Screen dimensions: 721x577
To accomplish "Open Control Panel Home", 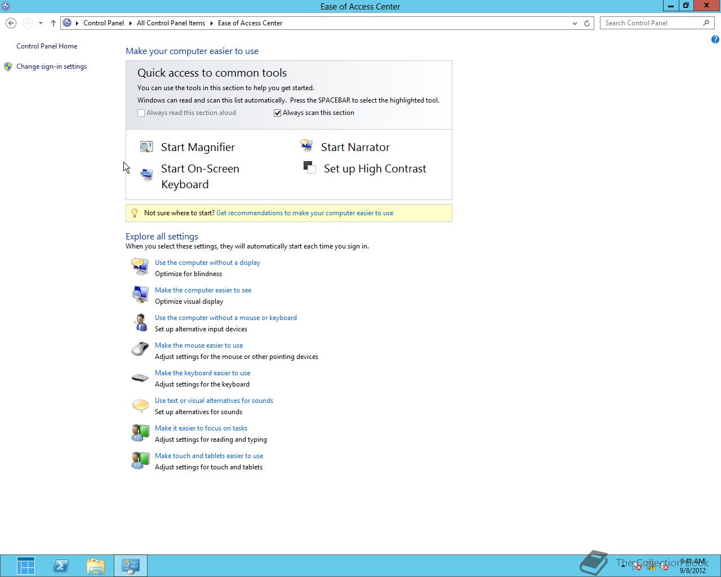I will (47, 46).
